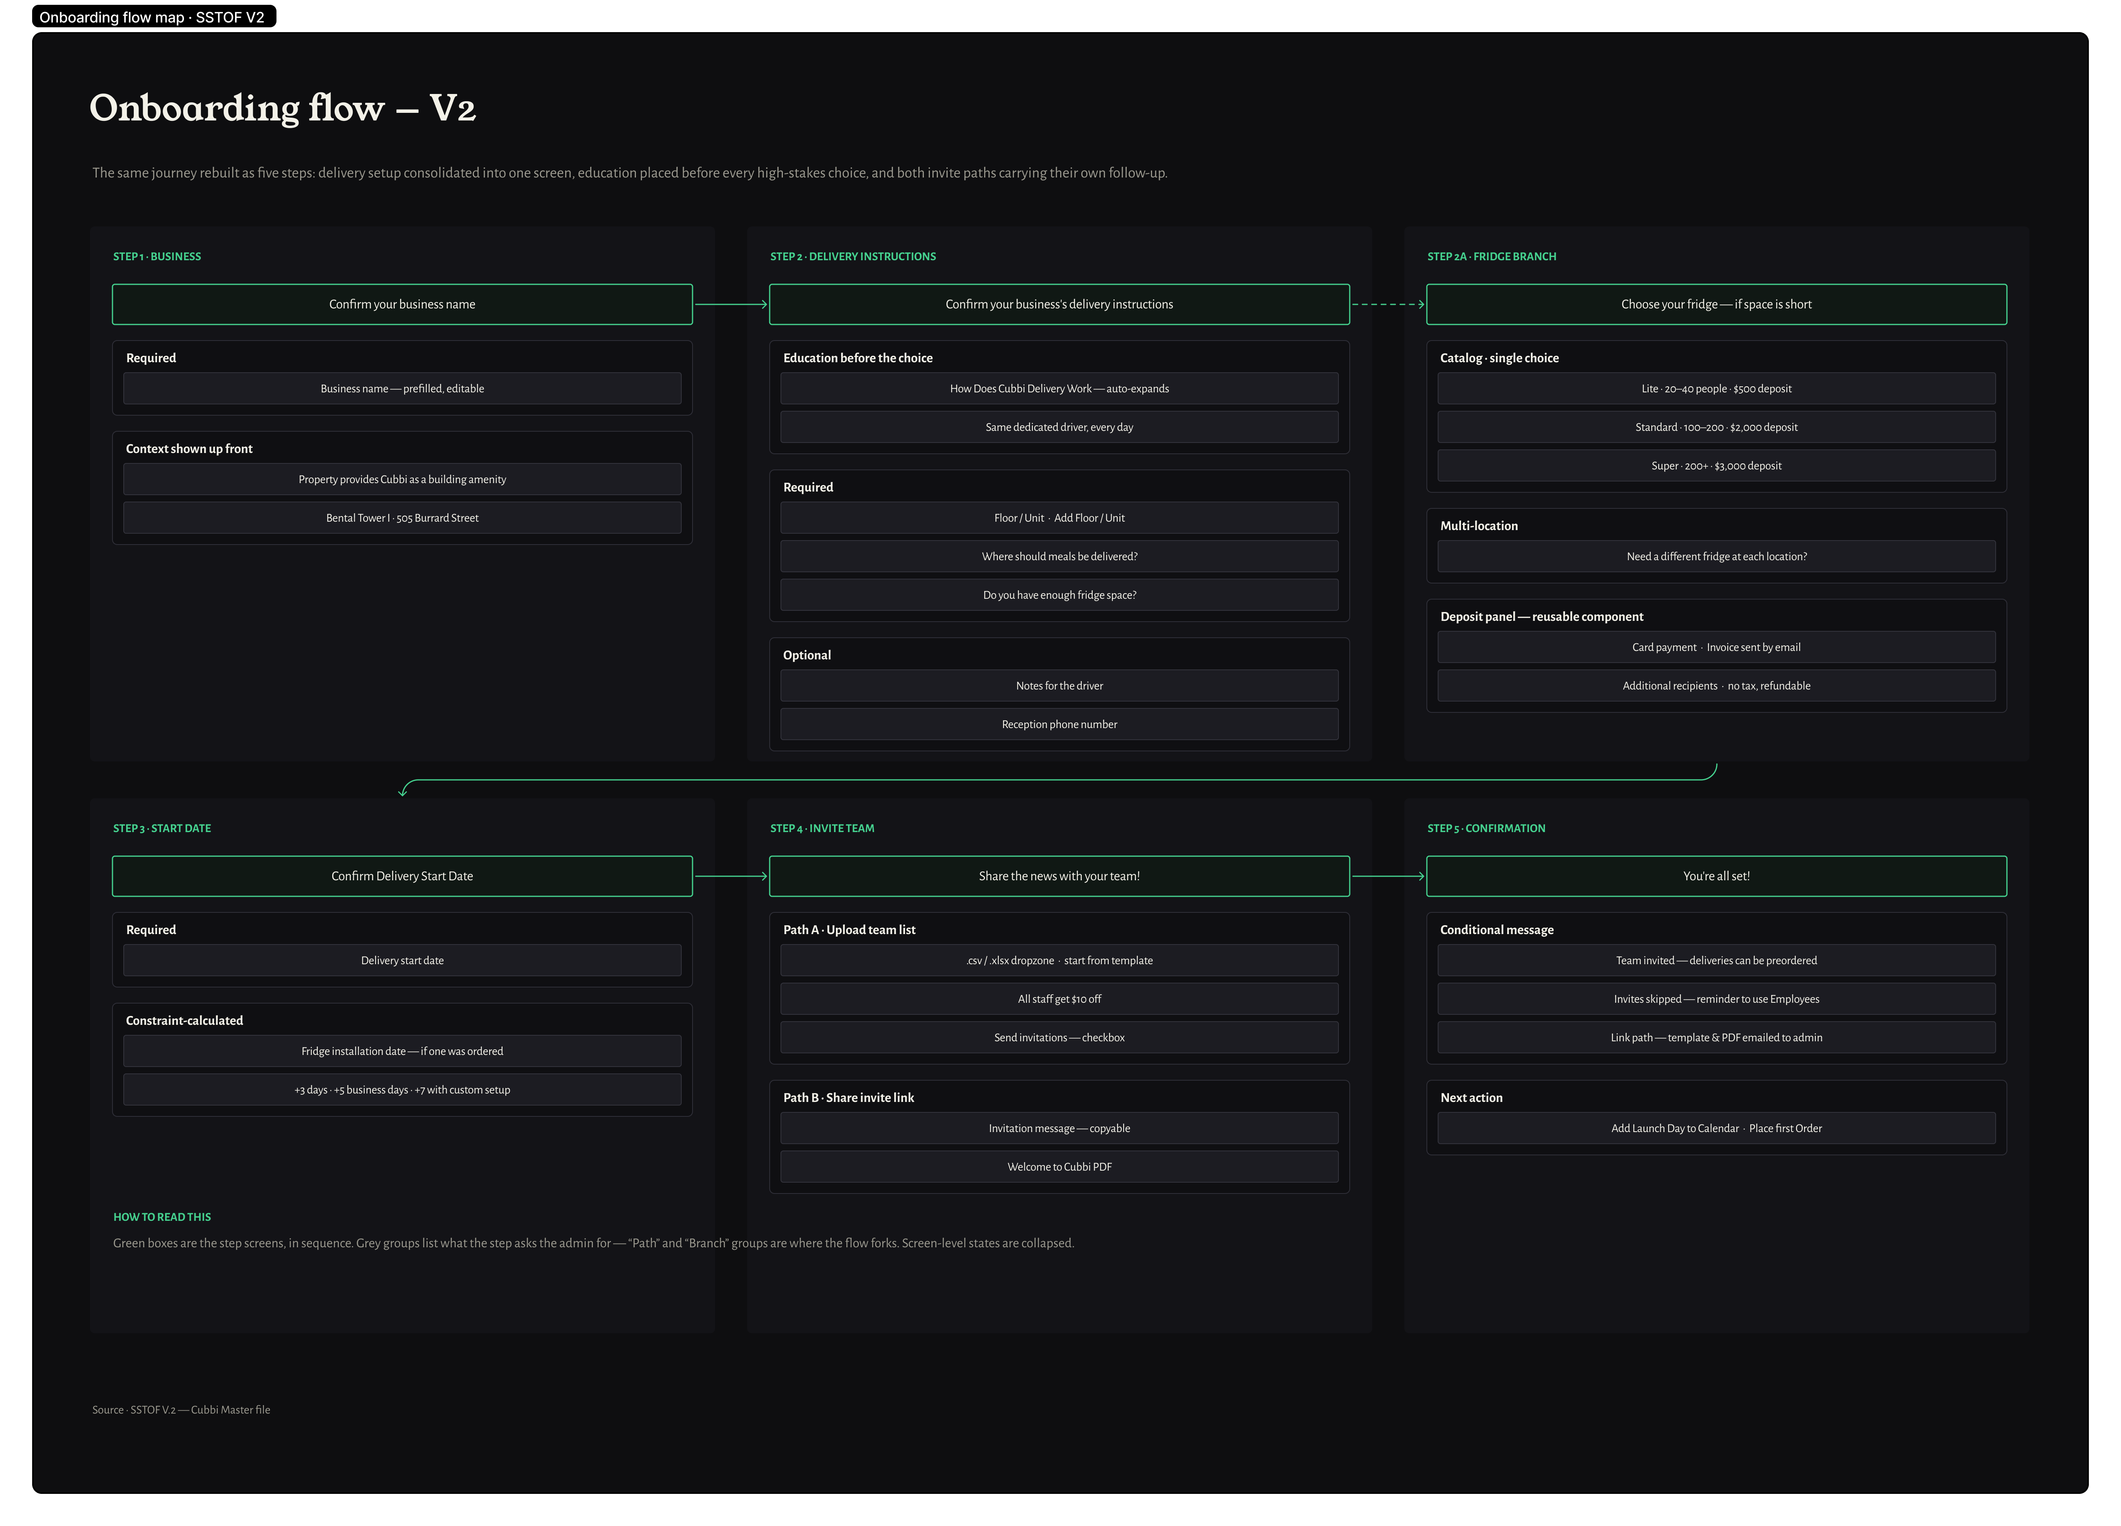Image resolution: width=2121 pixels, height=1526 pixels.
Task: Click 'Super · 200+ · $3,000 deposit' row
Action: [1716, 466]
